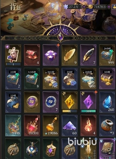
Task: Select the clay pot item
Action: click(107, 125)
